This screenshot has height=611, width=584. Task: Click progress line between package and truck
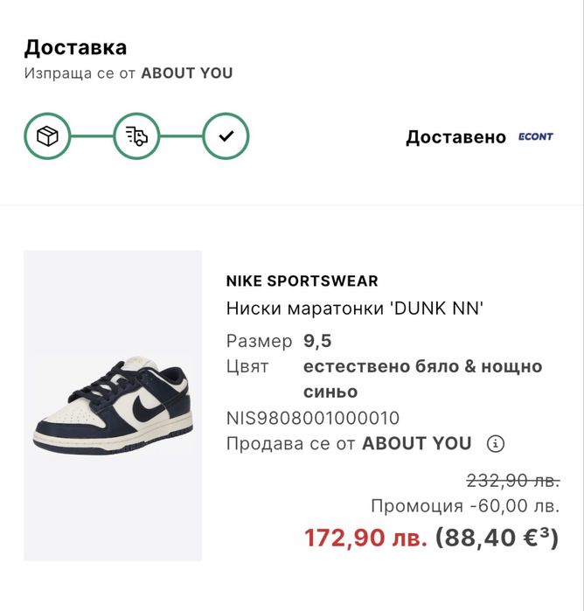92,136
